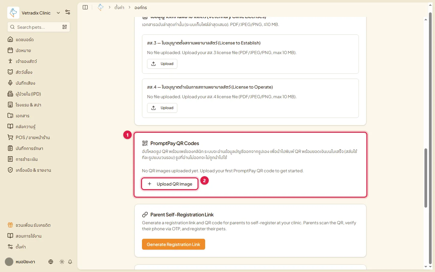
Task: Click the cart icon for POS / ขายหน้าร้าน
Action: tap(10, 137)
